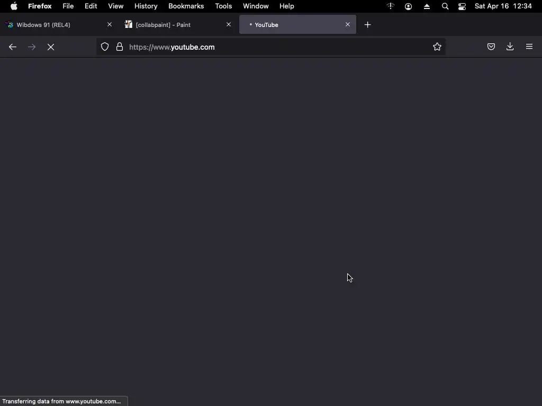Save page to Pocket

[x=491, y=47]
